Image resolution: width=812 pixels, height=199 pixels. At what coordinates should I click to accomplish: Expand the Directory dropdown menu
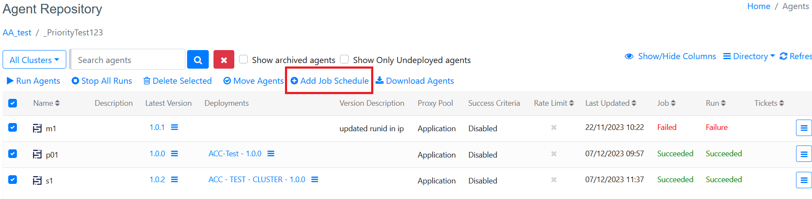pyautogui.click(x=749, y=56)
